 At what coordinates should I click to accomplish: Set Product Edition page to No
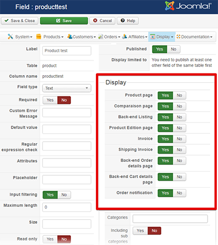[179, 128]
